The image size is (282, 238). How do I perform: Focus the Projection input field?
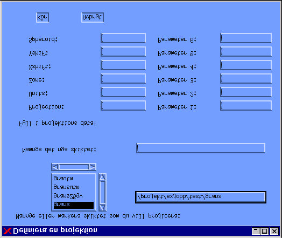tap(123, 105)
